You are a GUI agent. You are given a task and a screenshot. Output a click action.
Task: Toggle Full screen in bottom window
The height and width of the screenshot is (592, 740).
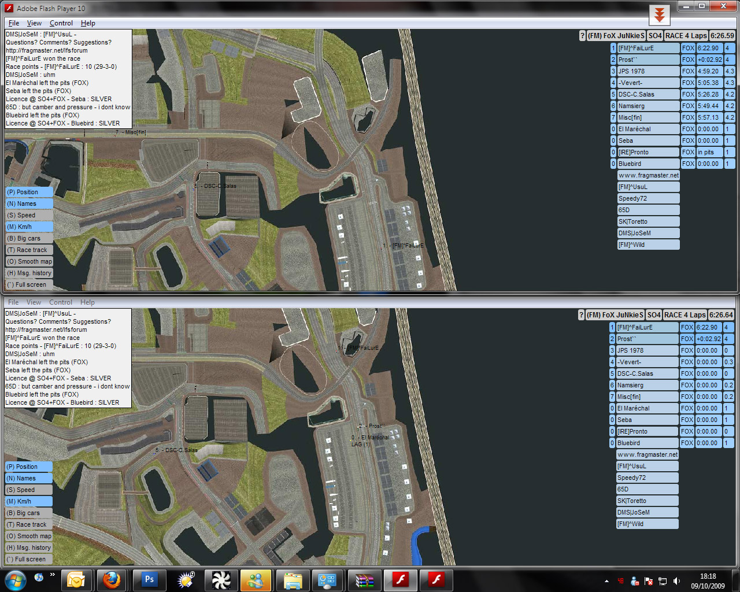pyautogui.click(x=28, y=559)
